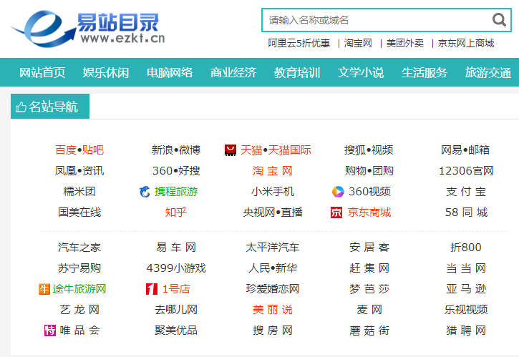Open the 文学小说 category
The width and height of the screenshot is (519, 357).
361,72
